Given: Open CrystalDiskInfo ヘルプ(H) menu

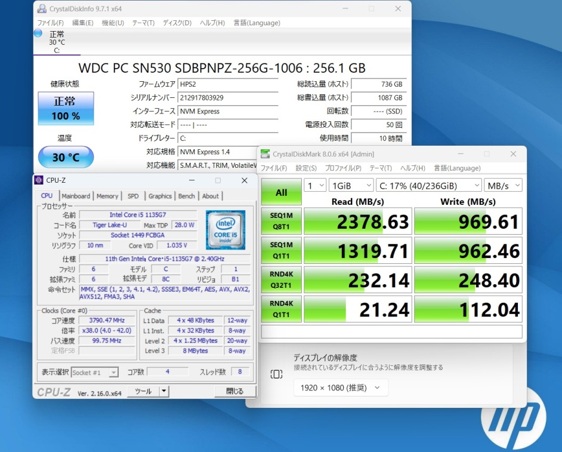Looking at the screenshot, I should pyautogui.click(x=212, y=23).
